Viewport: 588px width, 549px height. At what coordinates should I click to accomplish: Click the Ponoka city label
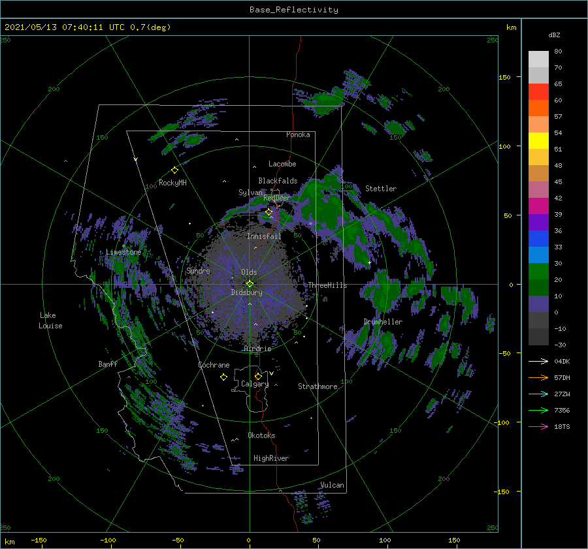click(x=298, y=134)
